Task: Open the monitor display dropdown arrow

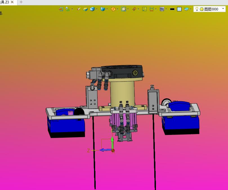Action: click(x=166, y=9)
